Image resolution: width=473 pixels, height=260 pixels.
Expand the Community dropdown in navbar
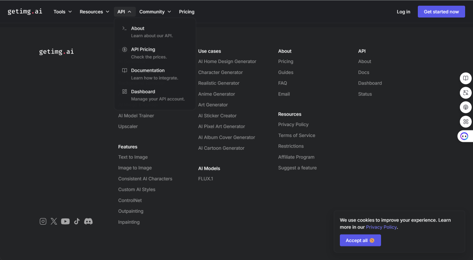pos(155,12)
